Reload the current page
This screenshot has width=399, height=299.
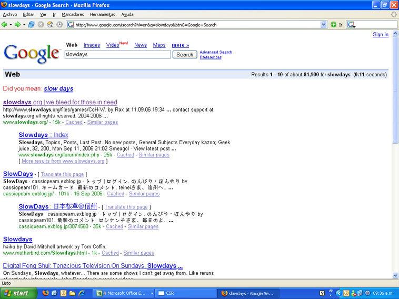[x=31, y=25]
